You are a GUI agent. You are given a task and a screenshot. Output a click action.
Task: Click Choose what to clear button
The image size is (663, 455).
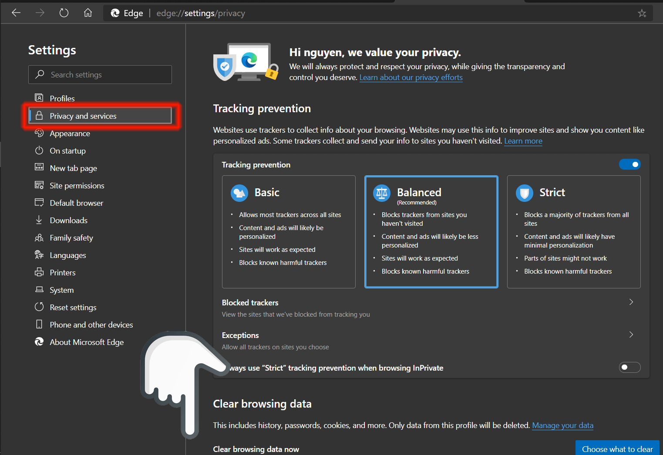(617, 448)
